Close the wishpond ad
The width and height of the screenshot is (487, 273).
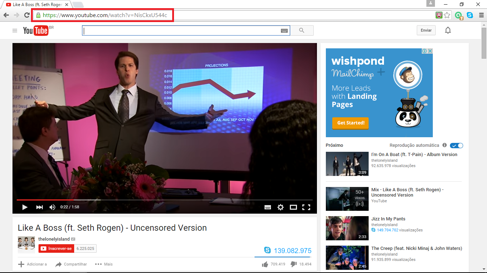[x=430, y=51]
